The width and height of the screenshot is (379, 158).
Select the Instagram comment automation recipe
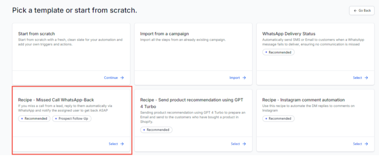(357, 144)
